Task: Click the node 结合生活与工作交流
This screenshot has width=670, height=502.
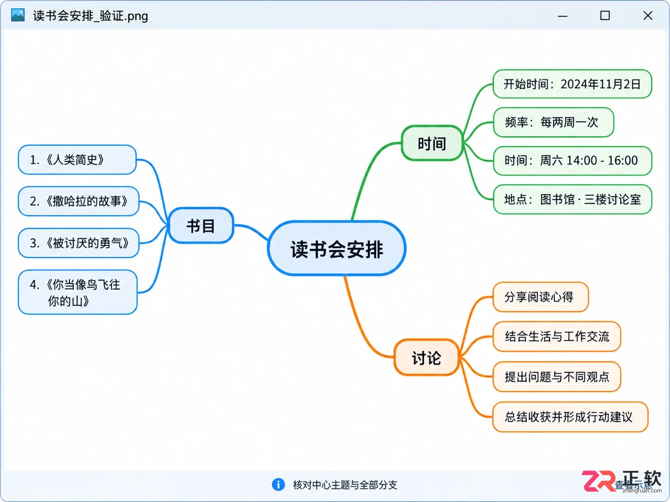Action: pos(557,337)
